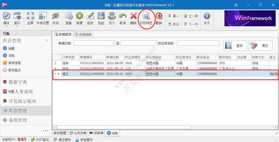The width and height of the screenshot is (279, 142).
Task: Switch to the 数据编辑 tab
Action: click(83, 34)
